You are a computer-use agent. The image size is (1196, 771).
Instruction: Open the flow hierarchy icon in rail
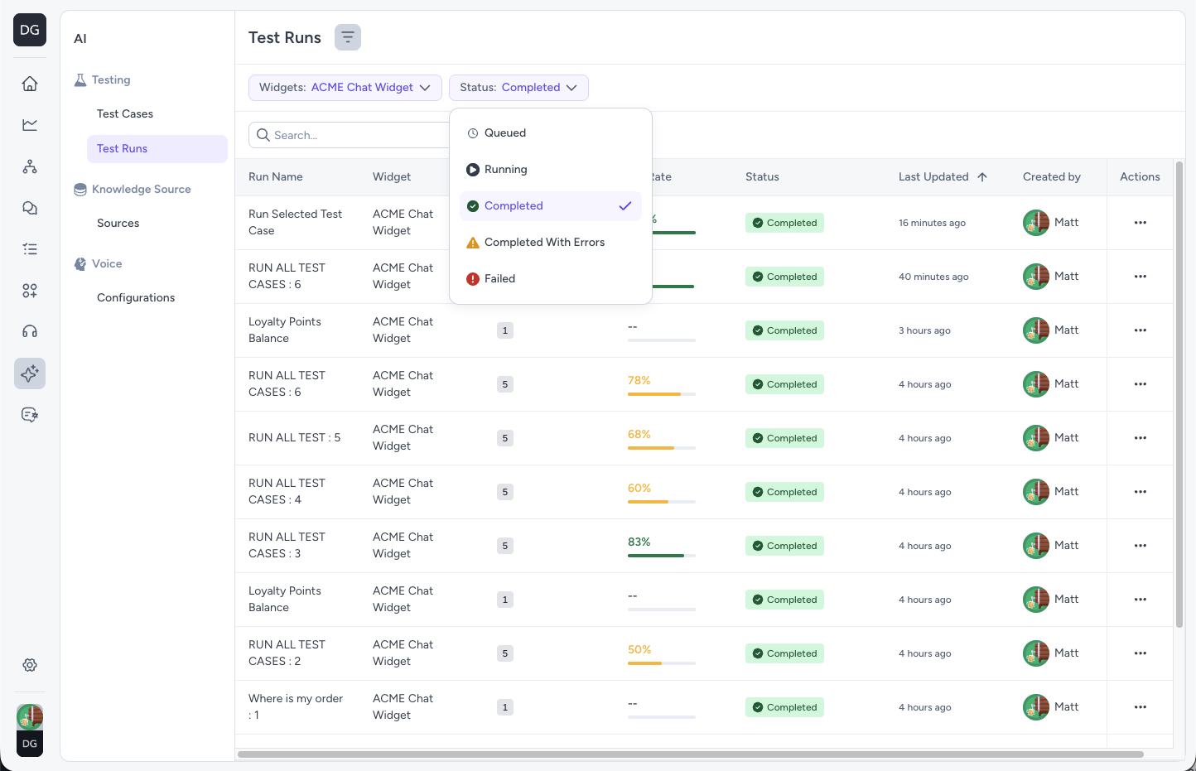point(30,166)
